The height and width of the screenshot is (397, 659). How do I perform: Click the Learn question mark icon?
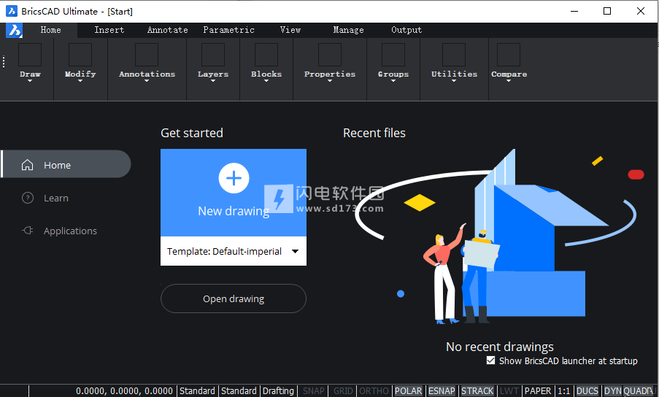27,198
